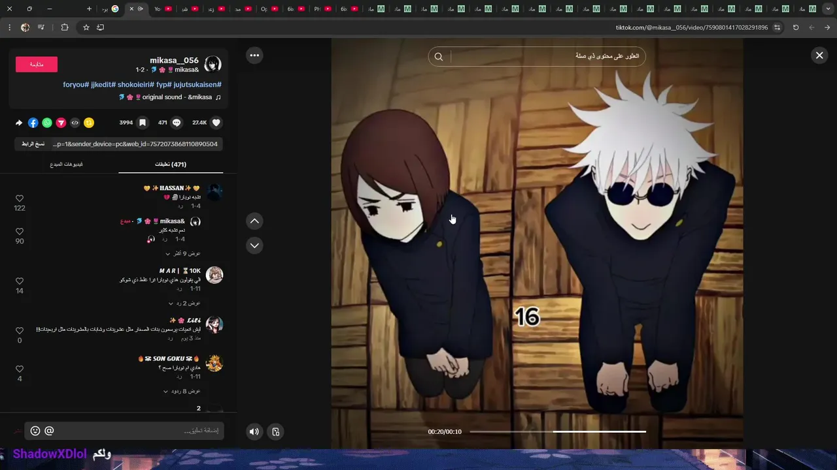Open a new browser tab with plus
The height and width of the screenshot is (470, 837).
pos(90,9)
